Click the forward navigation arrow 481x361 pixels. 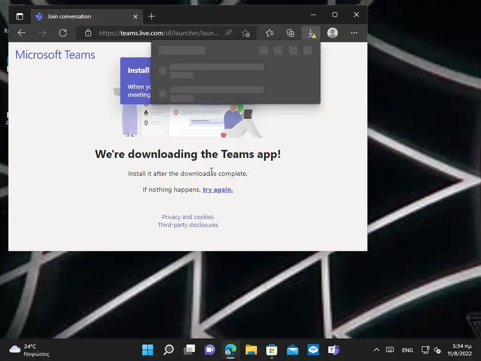coord(42,33)
